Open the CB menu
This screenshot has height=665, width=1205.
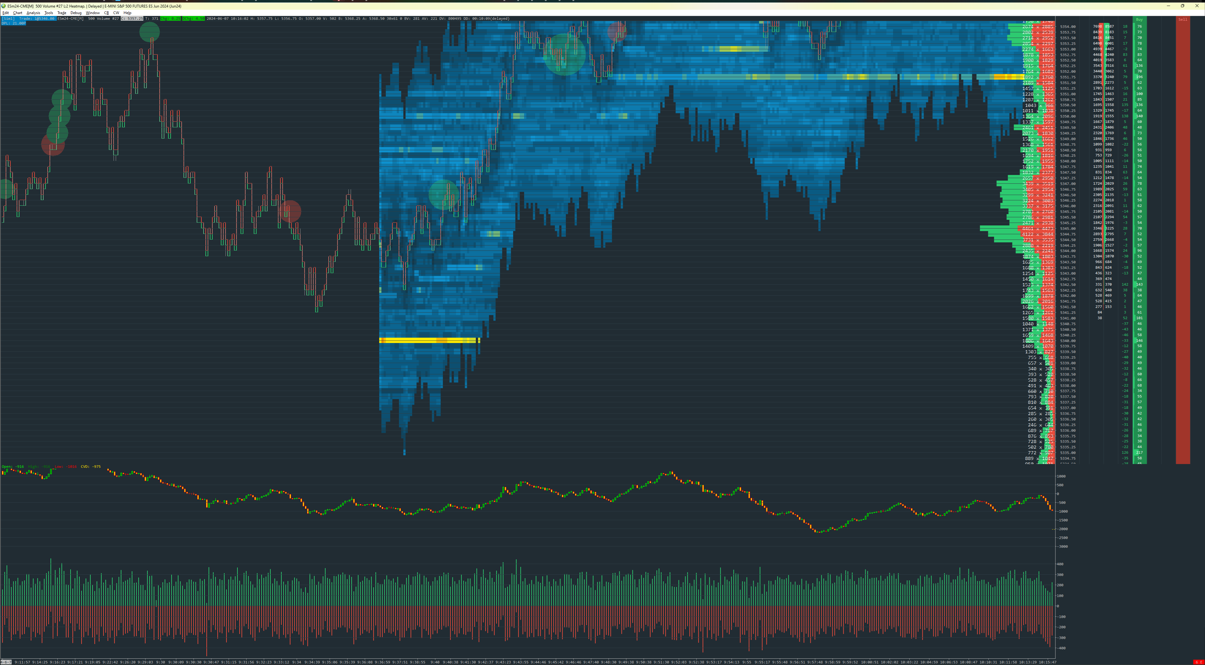(106, 13)
